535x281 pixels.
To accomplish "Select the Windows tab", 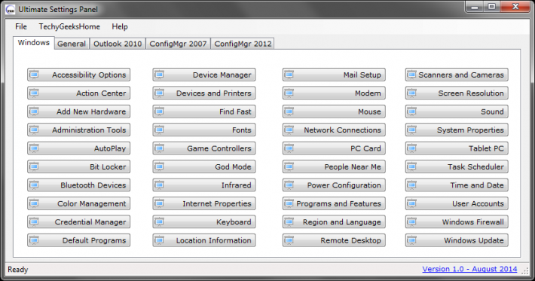I will (34, 43).
